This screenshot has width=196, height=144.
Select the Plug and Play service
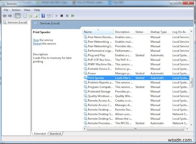click(x=136, y=55)
